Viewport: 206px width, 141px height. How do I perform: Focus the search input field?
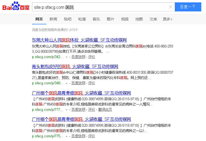[x=100, y=7]
